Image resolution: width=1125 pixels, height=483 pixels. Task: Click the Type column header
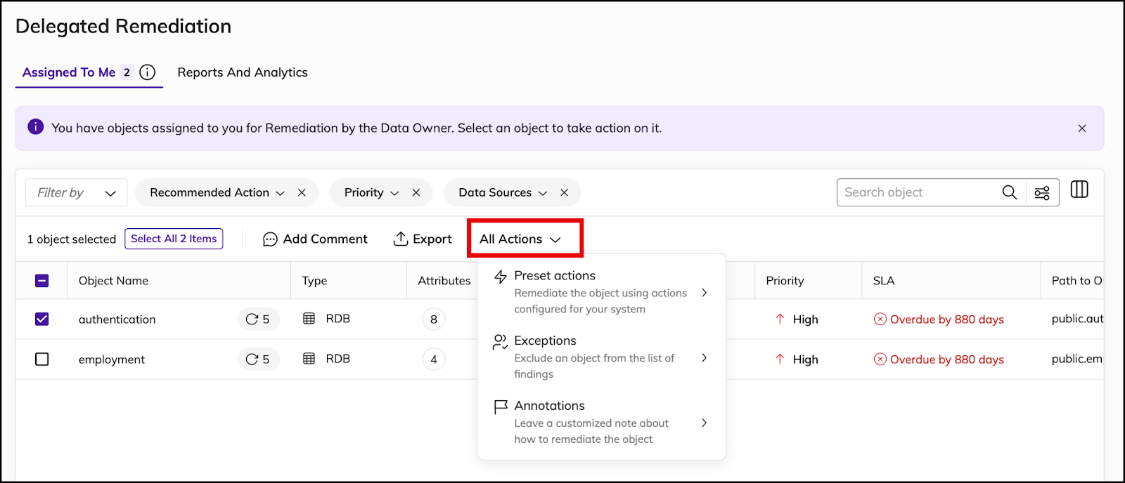pos(314,281)
